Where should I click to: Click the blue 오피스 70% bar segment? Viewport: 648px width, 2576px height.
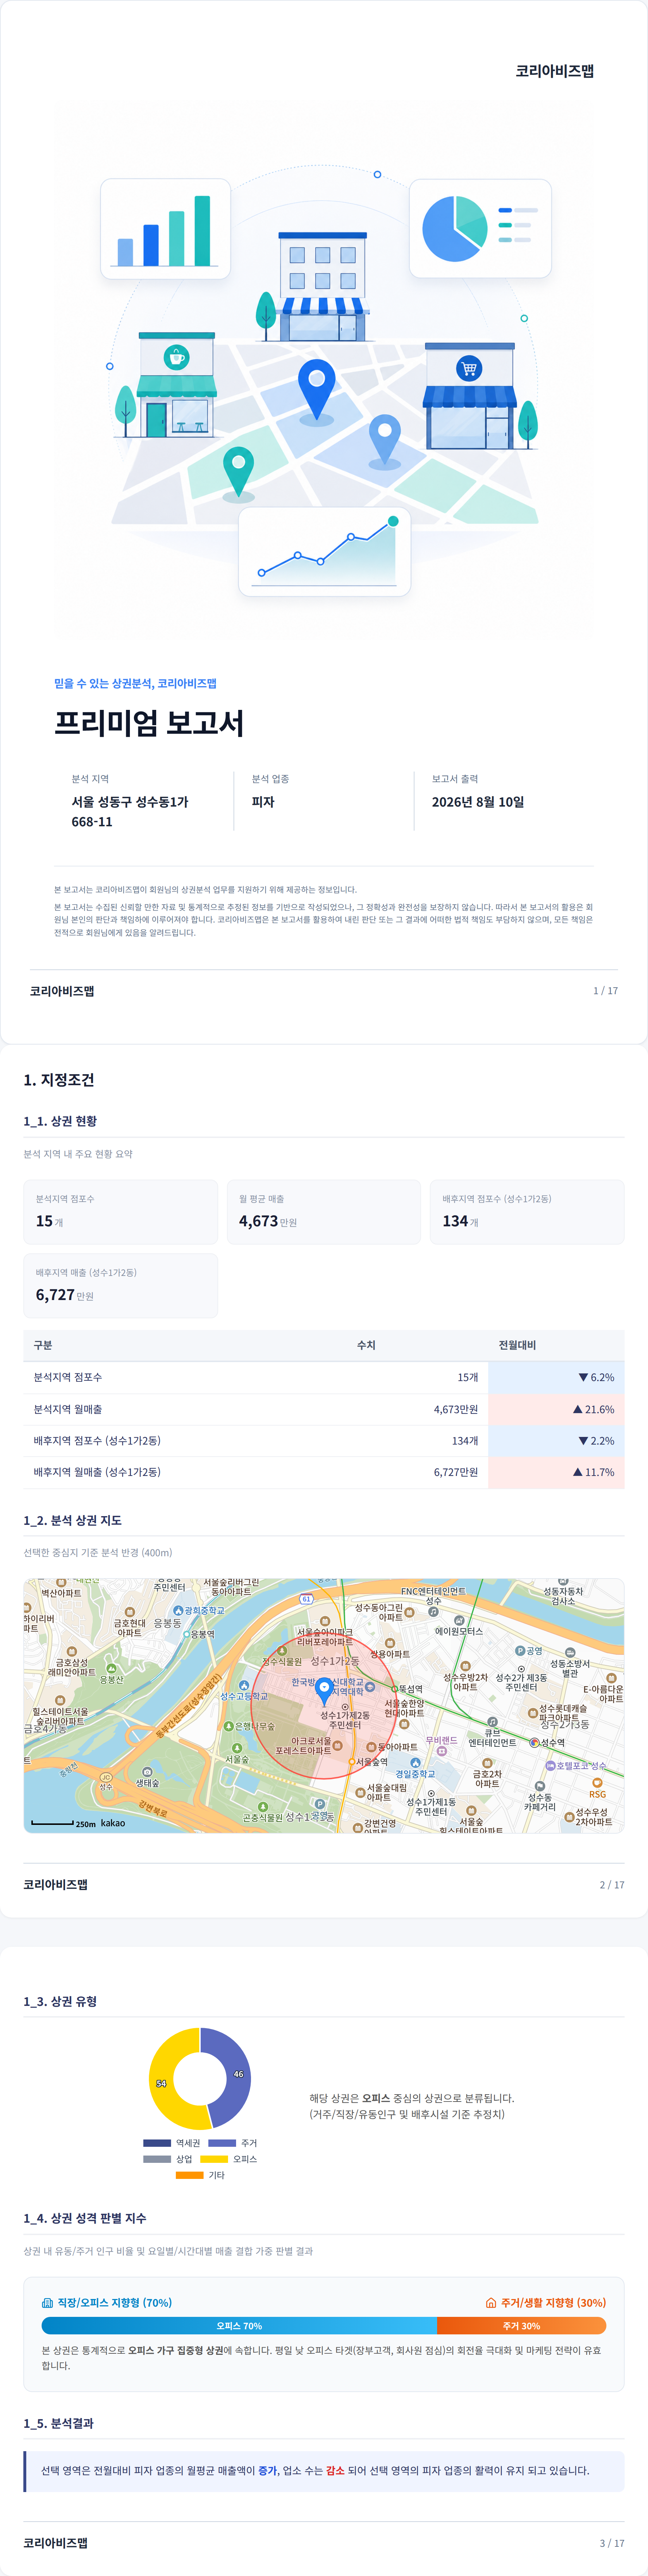(x=239, y=2326)
